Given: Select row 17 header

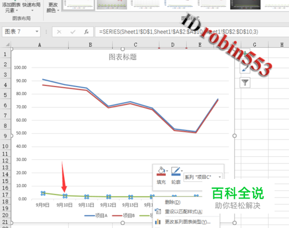Looking at the screenshot, I should pyautogui.click(x=5, y=195).
